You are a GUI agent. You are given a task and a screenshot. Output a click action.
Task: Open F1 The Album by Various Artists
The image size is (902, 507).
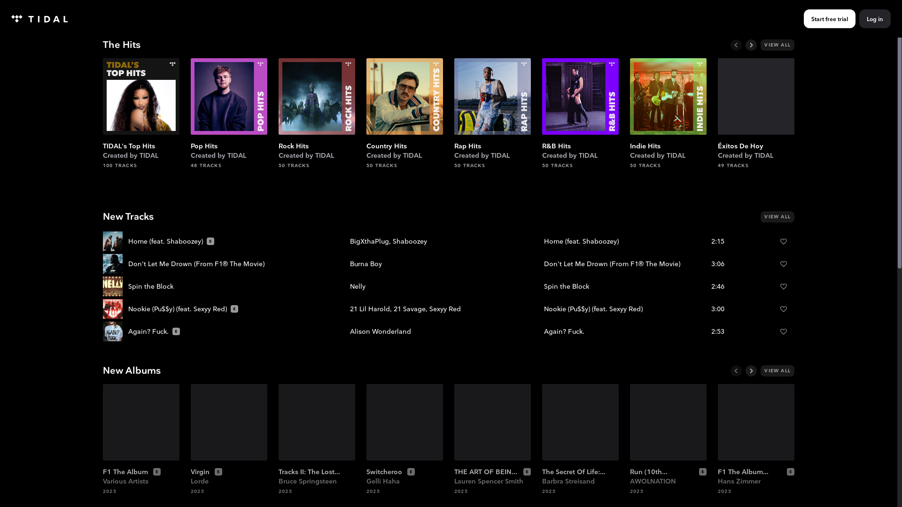[141, 422]
